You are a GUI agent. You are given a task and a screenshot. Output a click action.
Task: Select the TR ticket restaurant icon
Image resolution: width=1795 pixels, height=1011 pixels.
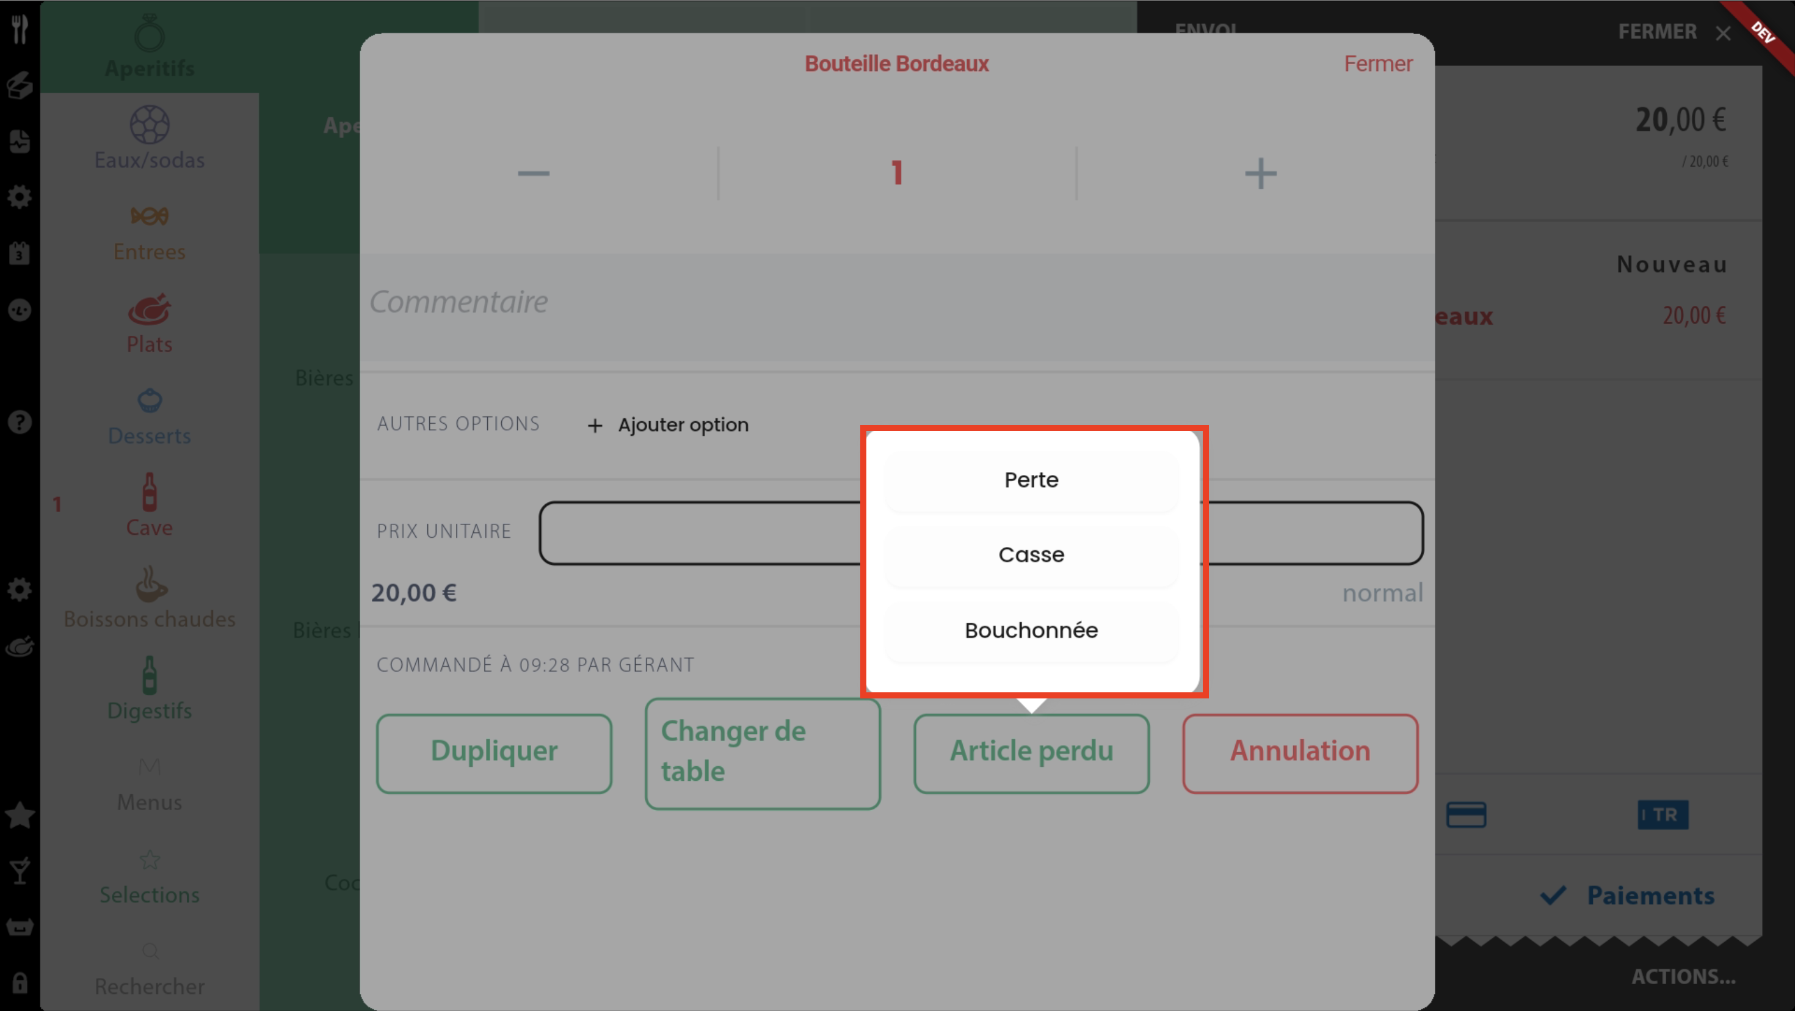click(1662, 814)
